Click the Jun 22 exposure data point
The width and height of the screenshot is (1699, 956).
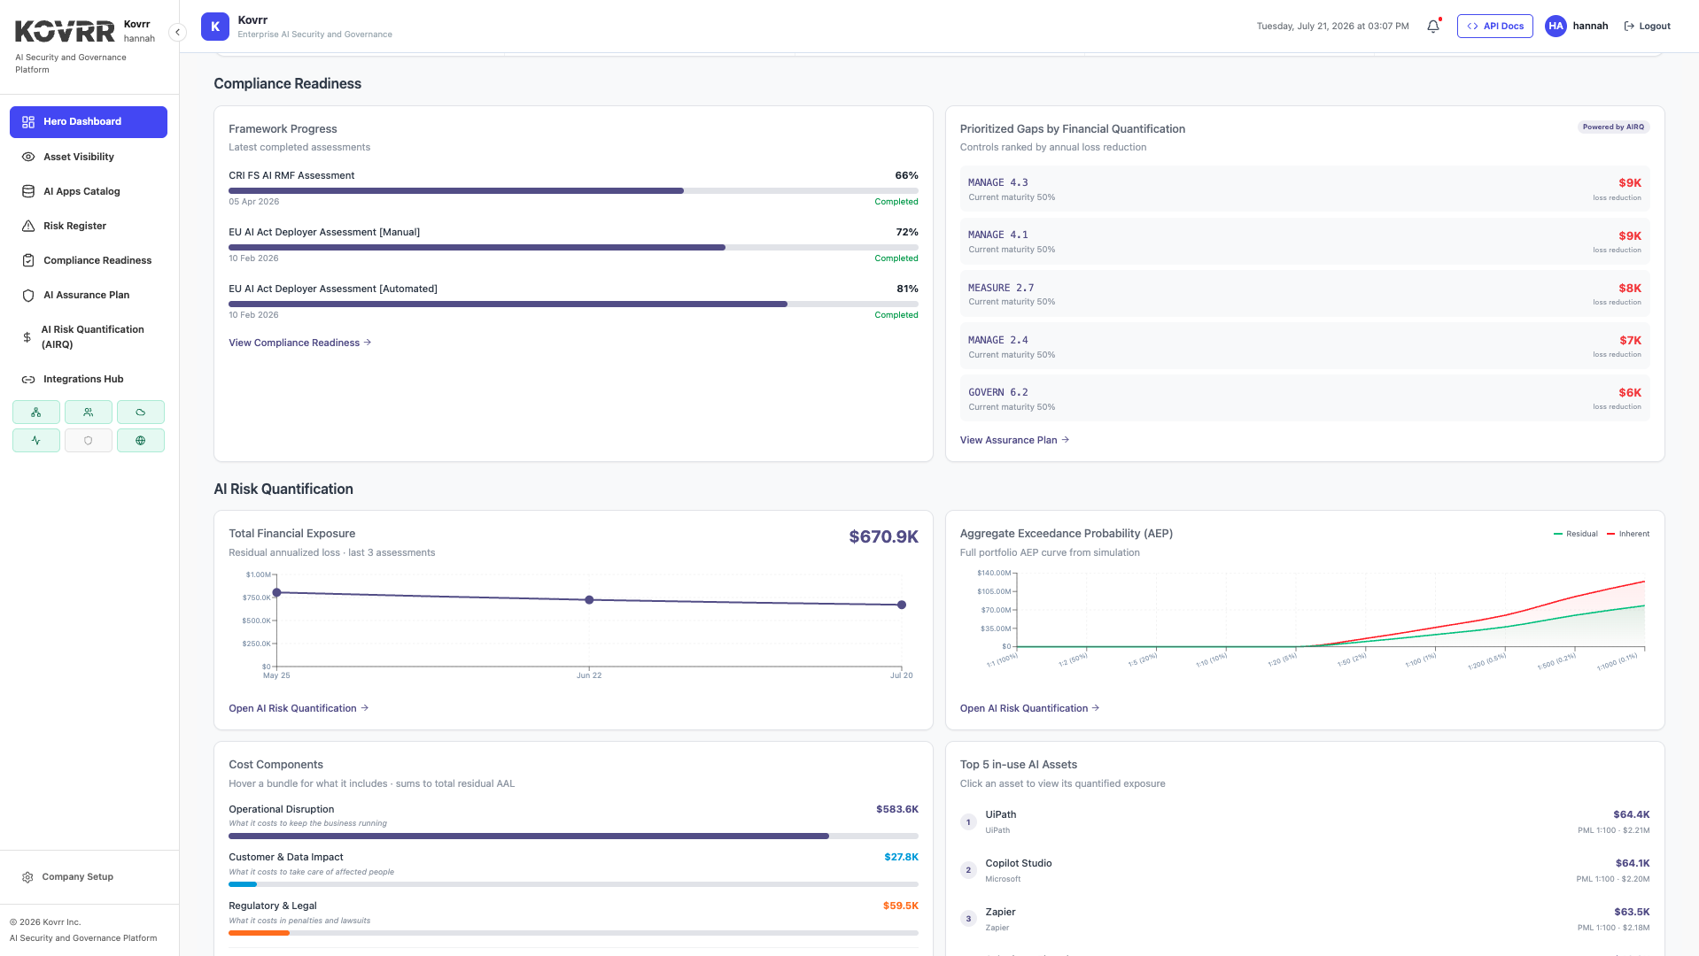pyautogui.click(x=589, y=600)
